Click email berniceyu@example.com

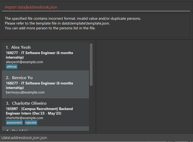(25, 92)
